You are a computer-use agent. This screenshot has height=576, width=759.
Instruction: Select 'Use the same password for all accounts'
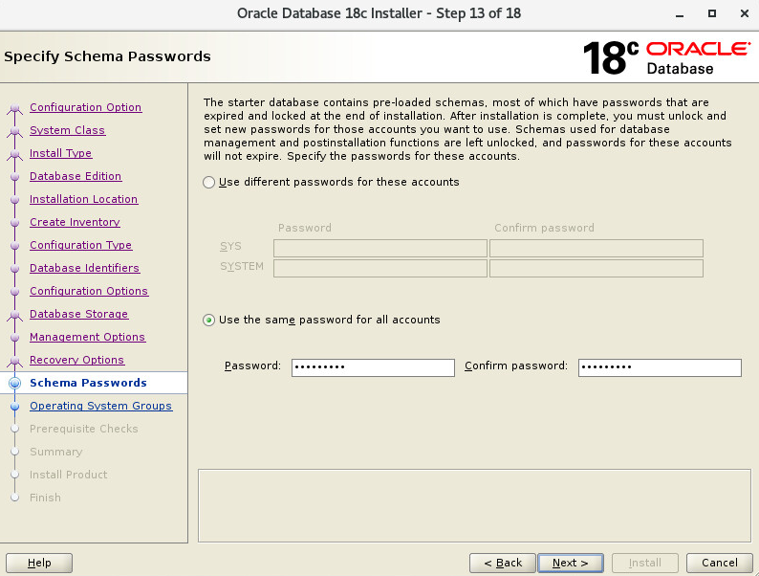click(x=208, y=321)
